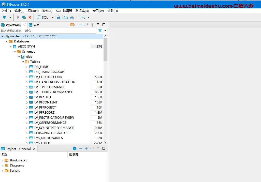Open the 数据库(D) menu

point(82,11)
